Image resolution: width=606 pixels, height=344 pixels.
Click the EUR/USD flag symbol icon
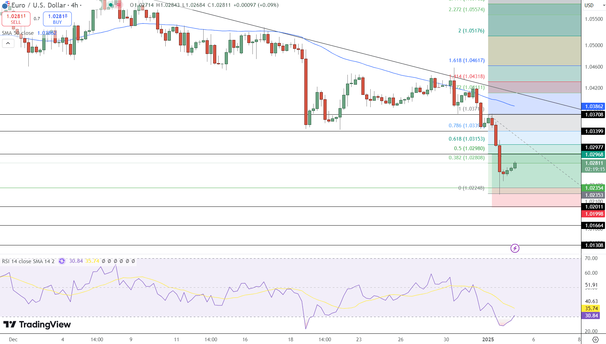tap(5, 5)
